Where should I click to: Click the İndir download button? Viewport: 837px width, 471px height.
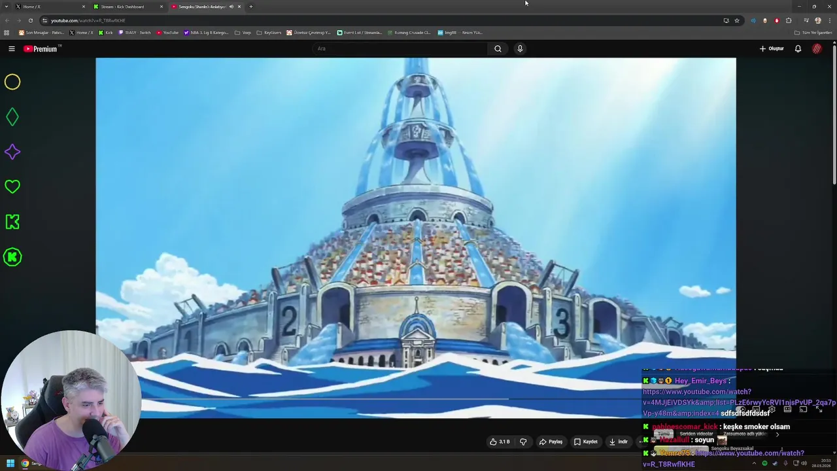click(x=619, y=442)
